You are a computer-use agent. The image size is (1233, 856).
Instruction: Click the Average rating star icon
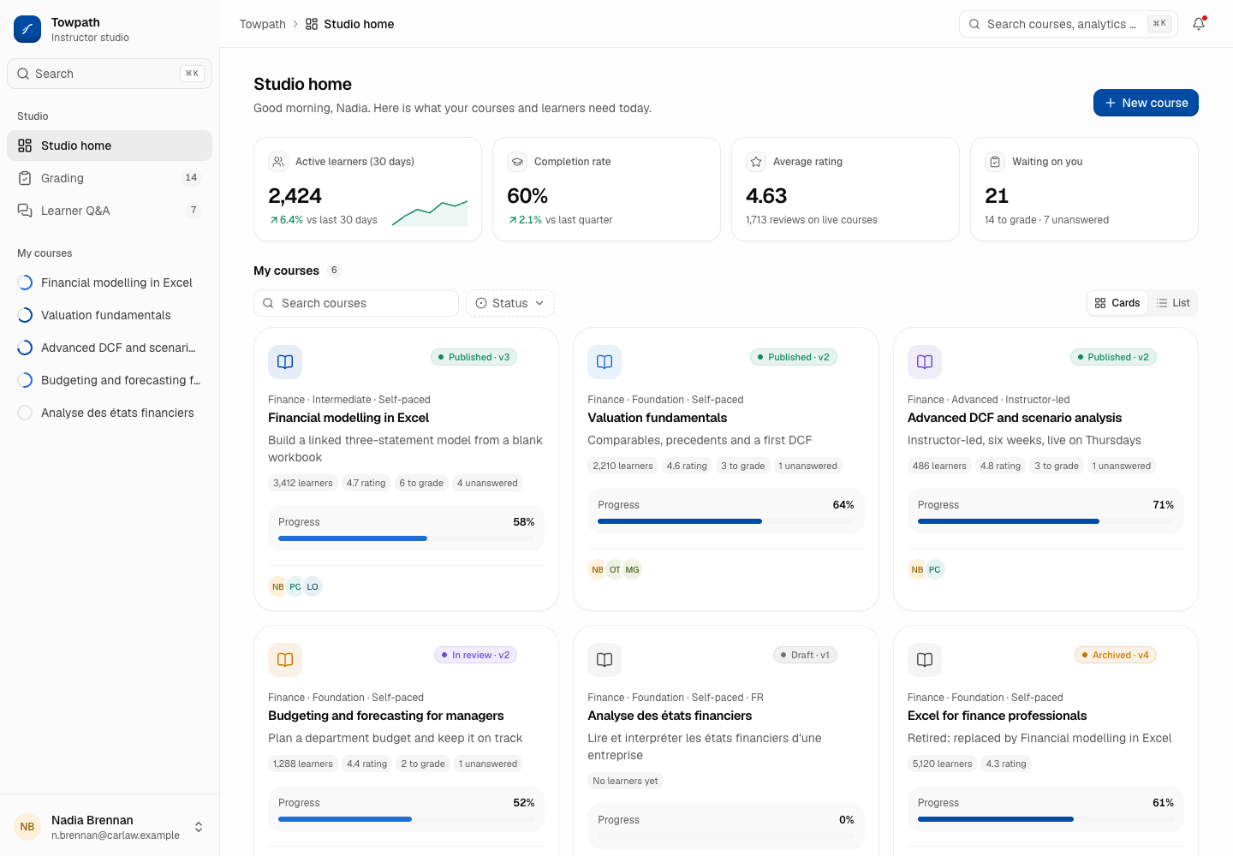pyautogui.click(x=756, y=162)
